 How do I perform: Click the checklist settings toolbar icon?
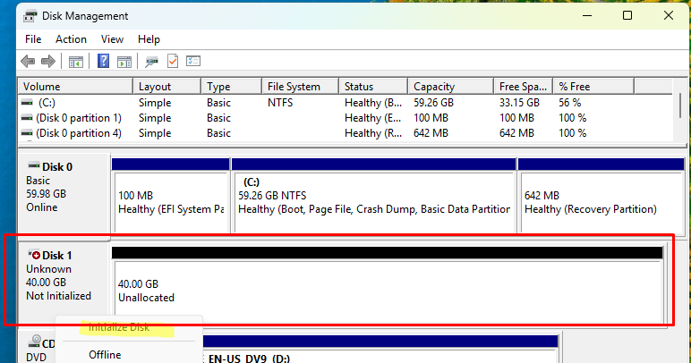click(193, 62)
